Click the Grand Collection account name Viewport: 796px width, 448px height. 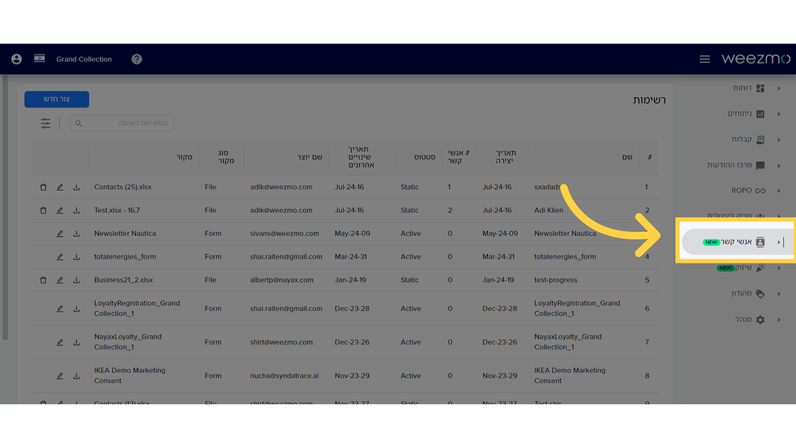pos(84,59)
